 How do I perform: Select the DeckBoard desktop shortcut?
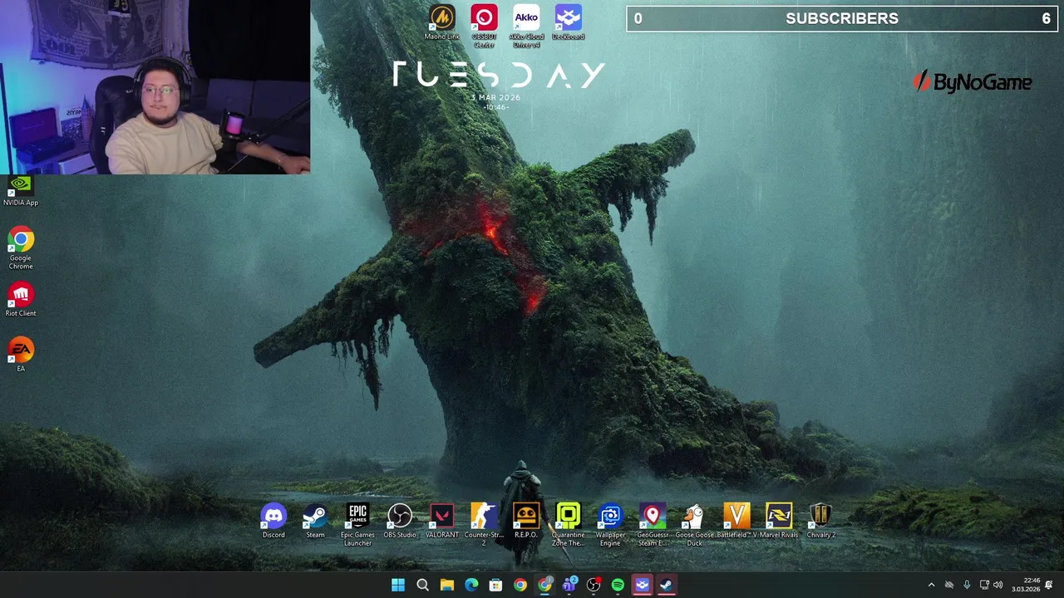569,23
